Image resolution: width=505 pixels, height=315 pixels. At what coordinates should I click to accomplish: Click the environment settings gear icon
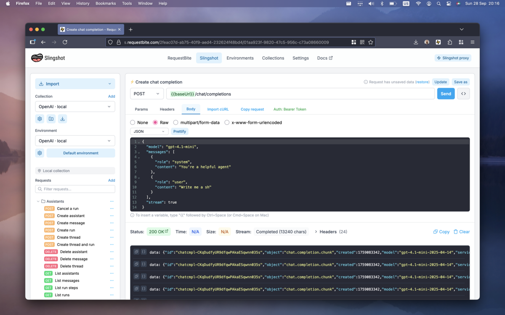tap(40, 153)
